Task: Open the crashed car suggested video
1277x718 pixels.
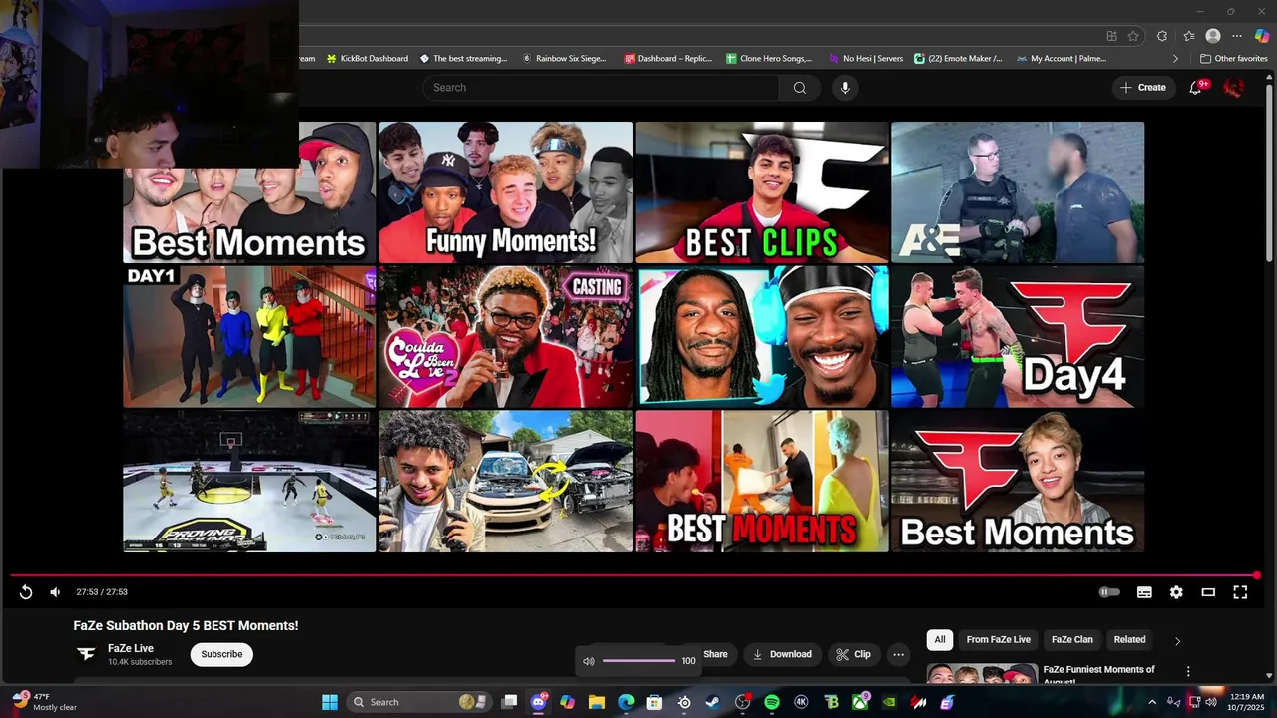Action: click(506, 482)
